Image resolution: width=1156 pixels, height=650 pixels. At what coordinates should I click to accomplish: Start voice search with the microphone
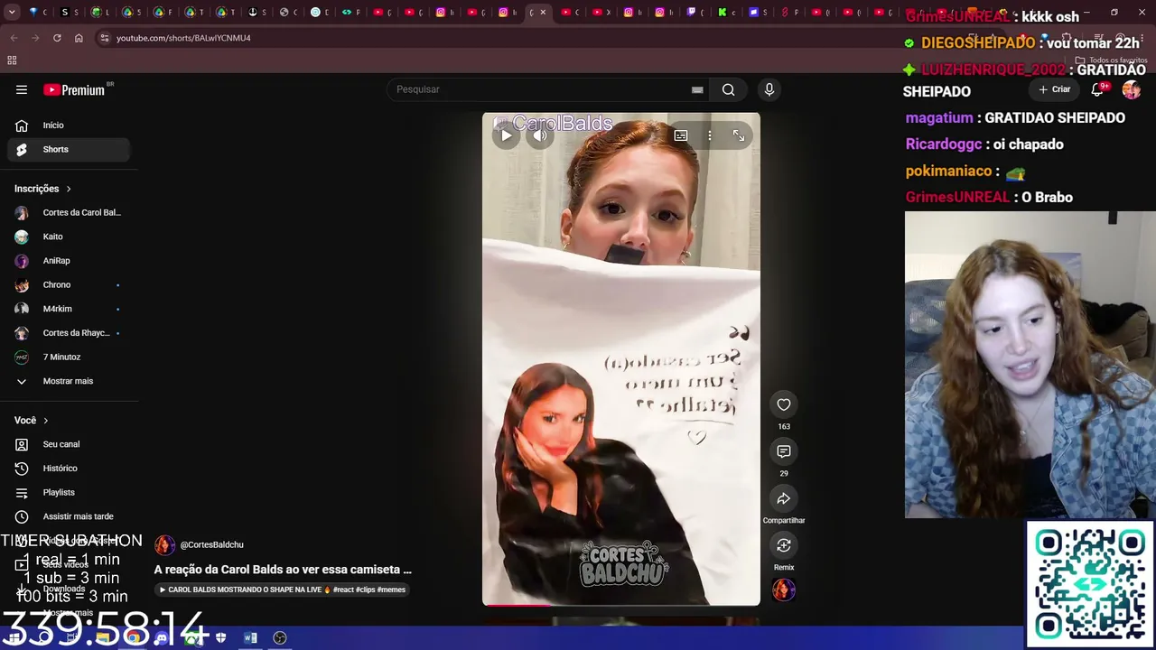(769, 89)
